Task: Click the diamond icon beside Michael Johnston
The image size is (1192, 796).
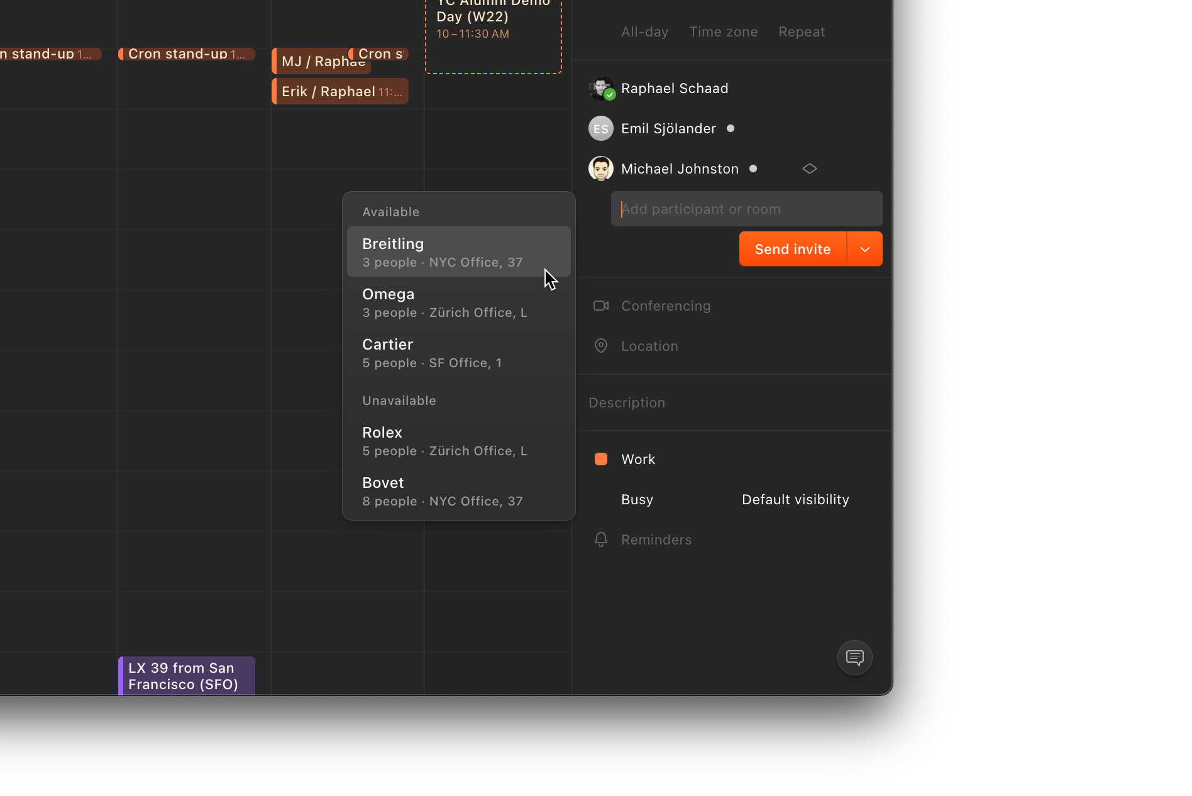Action: (809, 169)
